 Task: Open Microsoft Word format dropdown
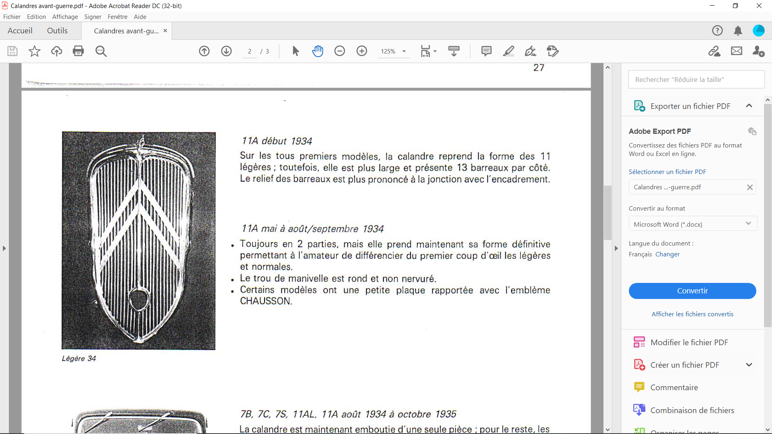pyautogui.click(x=692, y=224)
